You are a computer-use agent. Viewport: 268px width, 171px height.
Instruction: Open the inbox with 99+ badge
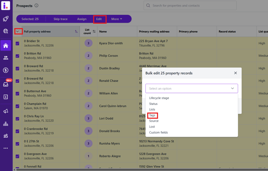tap(6, 84)
